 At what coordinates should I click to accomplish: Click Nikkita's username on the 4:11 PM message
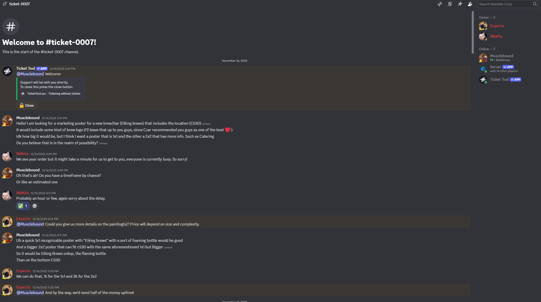click(22, 193)
